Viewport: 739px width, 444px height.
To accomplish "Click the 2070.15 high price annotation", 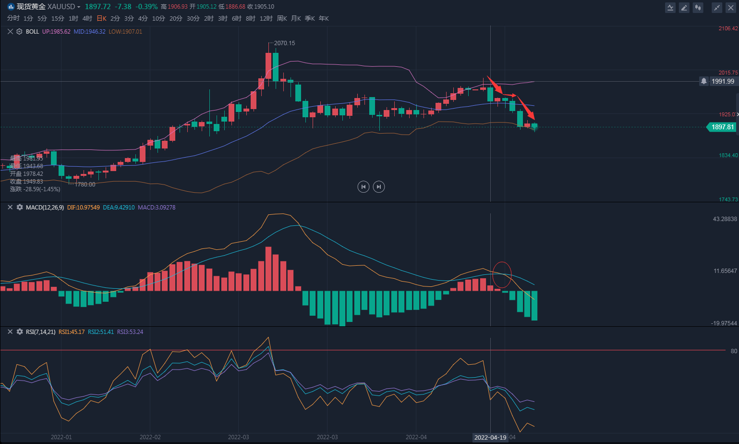I will pyautogui.click(x=284, y=43).
